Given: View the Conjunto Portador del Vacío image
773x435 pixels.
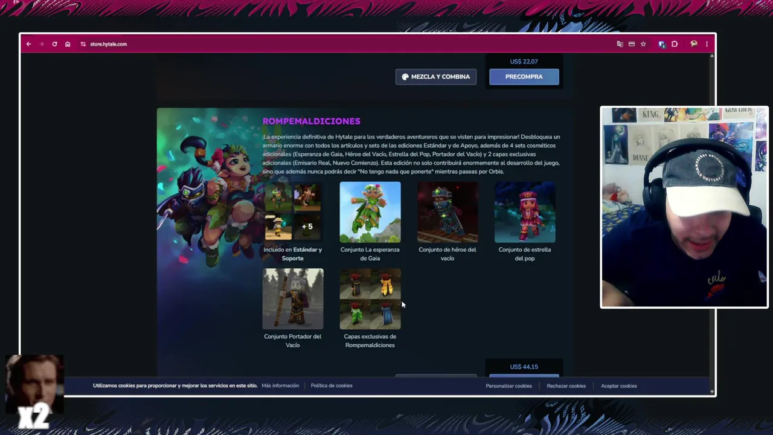Looking at the screenshot, I should point(293,299).
